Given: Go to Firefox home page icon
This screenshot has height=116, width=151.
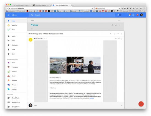Looking at the screenshot, I should point(131,8).
